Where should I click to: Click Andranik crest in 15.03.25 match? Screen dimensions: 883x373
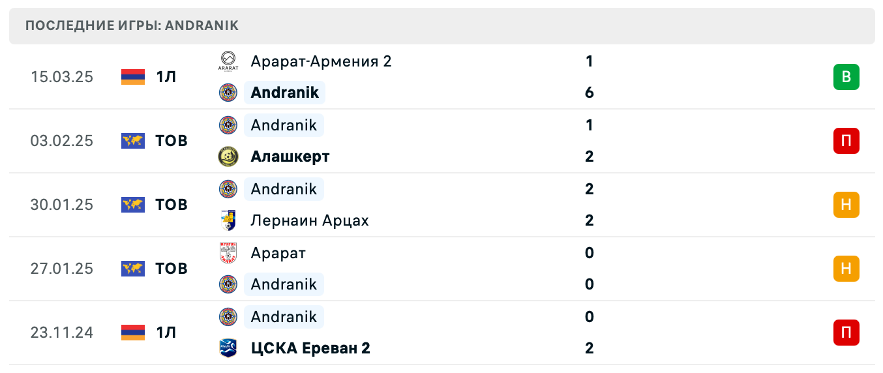(x=228, y=93)
